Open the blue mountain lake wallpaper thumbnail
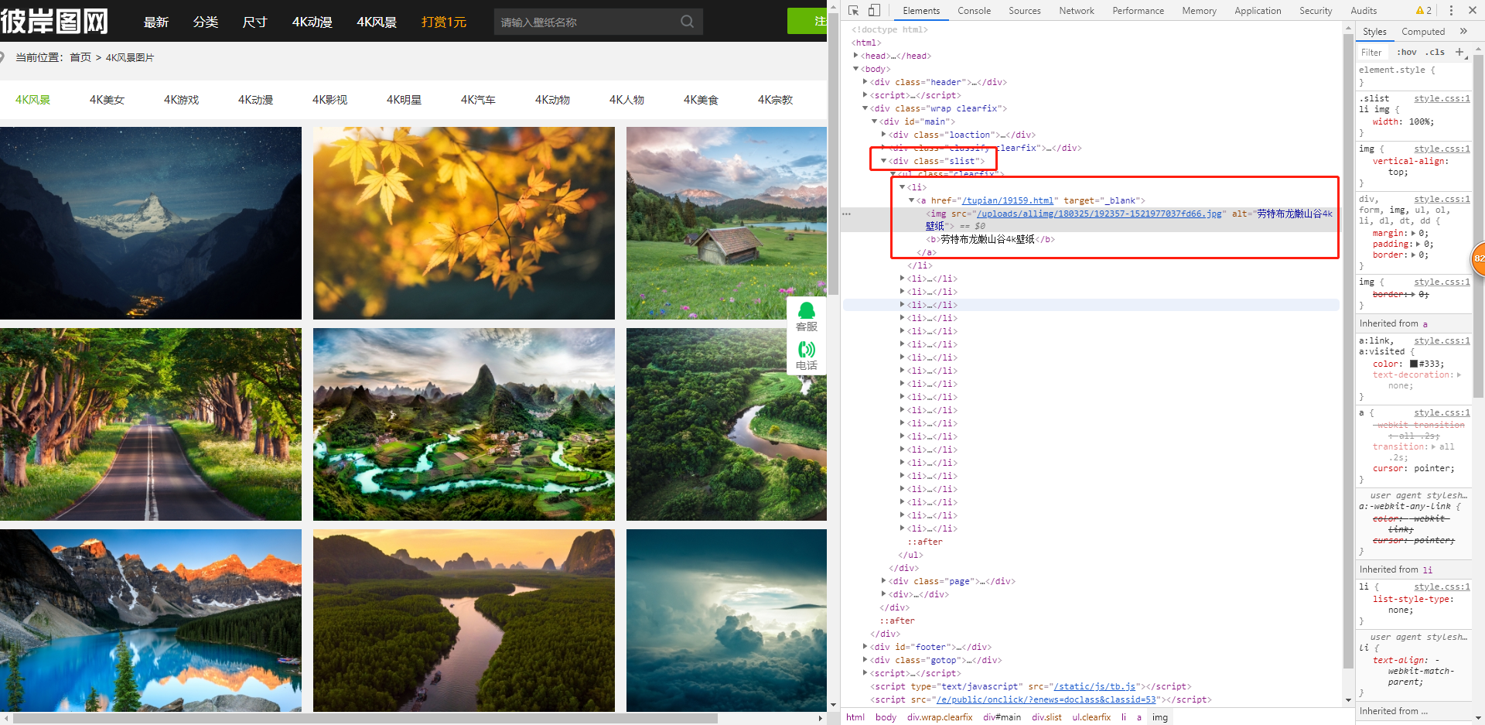The width and height of the screenshot is (1485, 725). click(x=151, y=621)
